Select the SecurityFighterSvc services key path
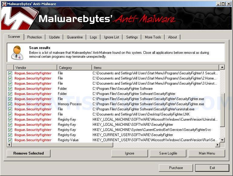Viewport: 233px width, 176px height. [x=152, y=130]
